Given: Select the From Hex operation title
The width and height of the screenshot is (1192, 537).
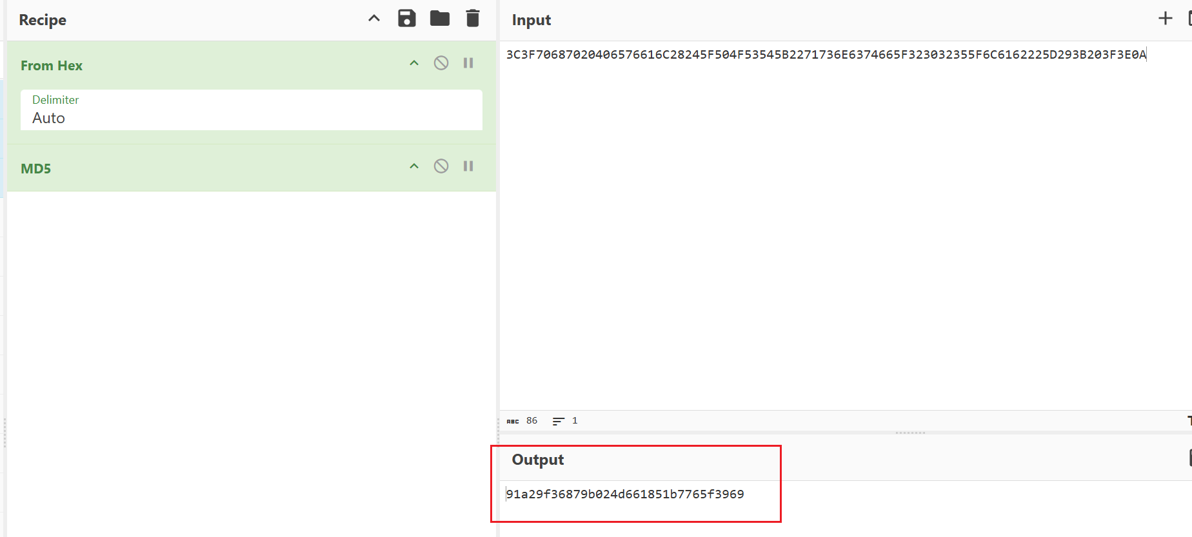Looking at the screenshot, I should 52,66.
